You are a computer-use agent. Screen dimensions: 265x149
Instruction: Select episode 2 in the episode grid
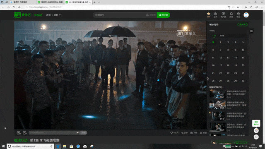tap(221, 42)
